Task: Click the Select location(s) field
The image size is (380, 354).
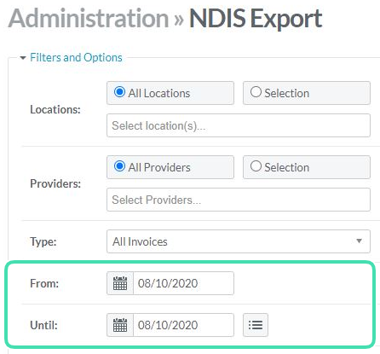Action: click(239, 125)
